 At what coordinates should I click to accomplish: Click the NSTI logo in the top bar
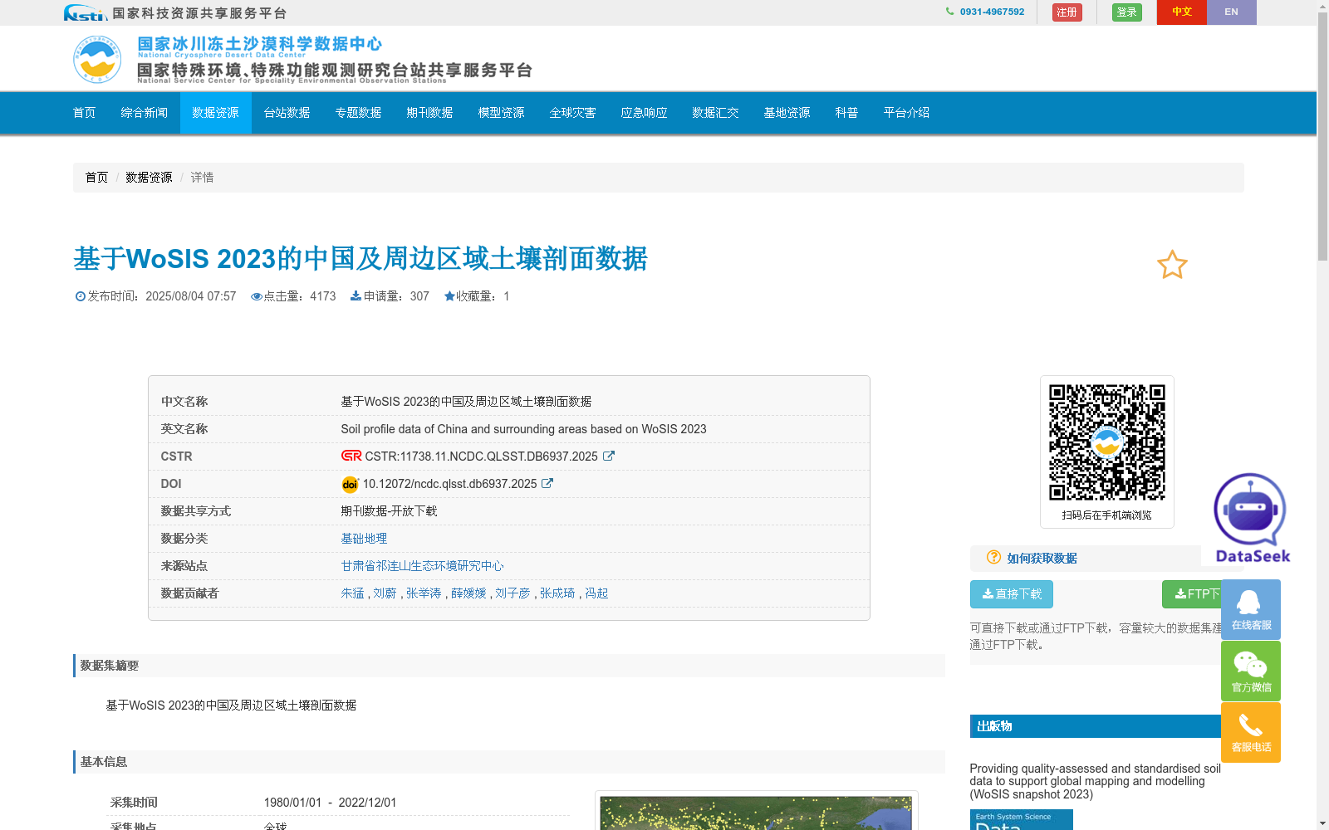point(86,12)
